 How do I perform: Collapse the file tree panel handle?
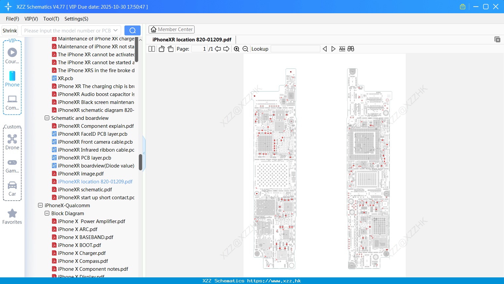tap(144, 153)
